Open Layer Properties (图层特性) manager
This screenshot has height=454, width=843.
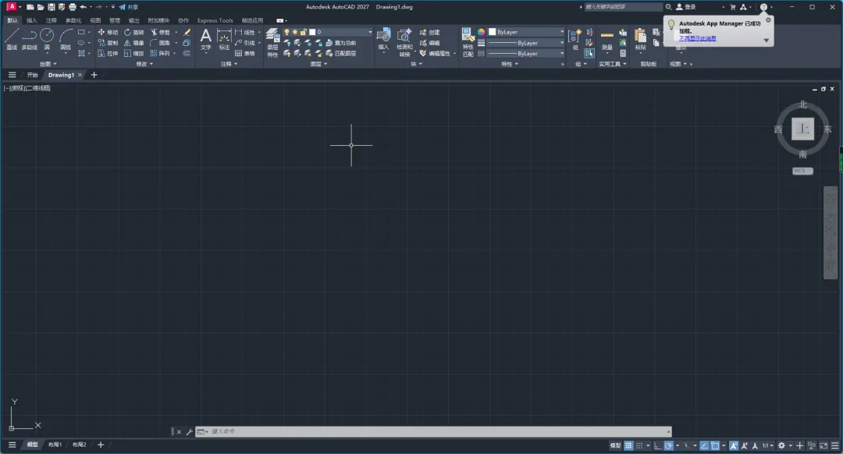pyautogui.click(x=272, y=42)
